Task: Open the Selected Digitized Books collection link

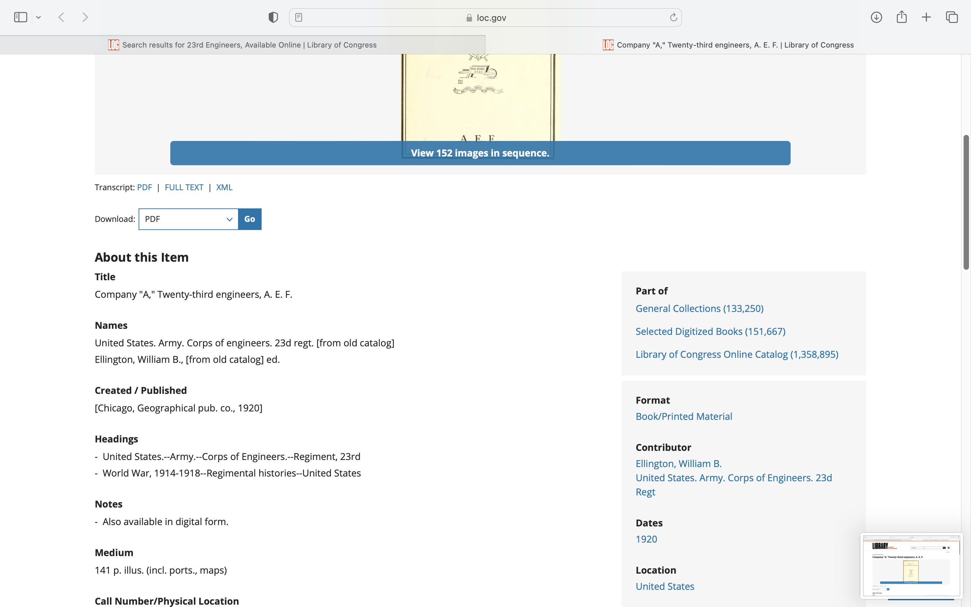Action: click(710, 331)
